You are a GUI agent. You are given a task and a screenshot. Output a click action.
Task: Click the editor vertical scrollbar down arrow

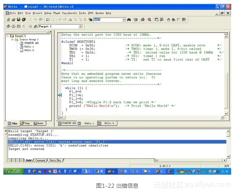(226, 114)
